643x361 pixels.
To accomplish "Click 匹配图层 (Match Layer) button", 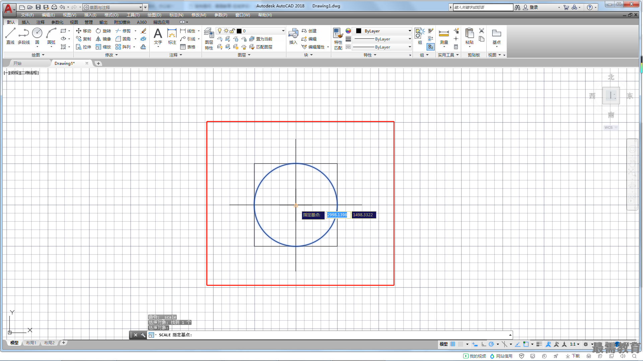I will point(261,47).
